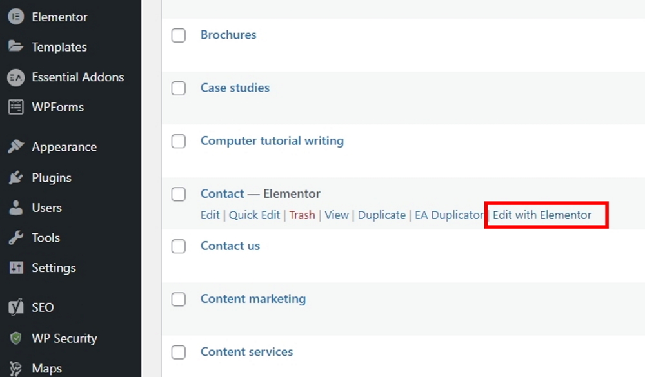The width and height of the screenshot is (645, 377).
Task: Click the Templates folder icon
Action: pyautogui.click(x=15, y=46)
